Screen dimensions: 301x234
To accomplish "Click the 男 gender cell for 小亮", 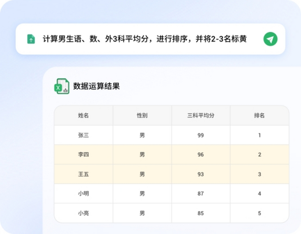I will [142, 213].
